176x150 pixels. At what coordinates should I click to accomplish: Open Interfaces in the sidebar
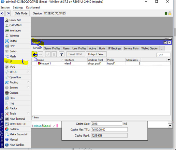(x=17, y=31)
